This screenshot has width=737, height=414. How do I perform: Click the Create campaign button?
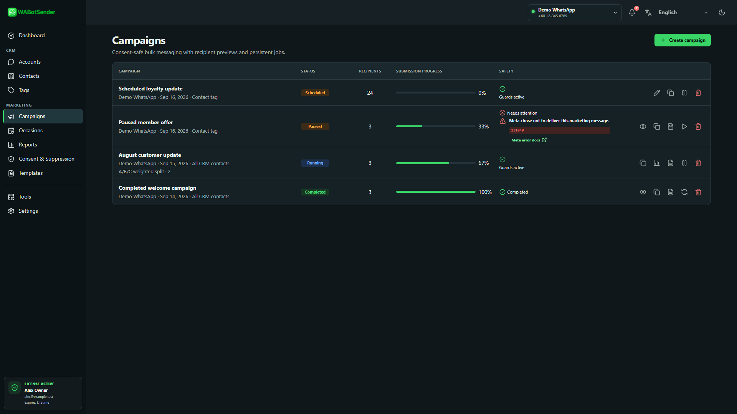(682, 40)
